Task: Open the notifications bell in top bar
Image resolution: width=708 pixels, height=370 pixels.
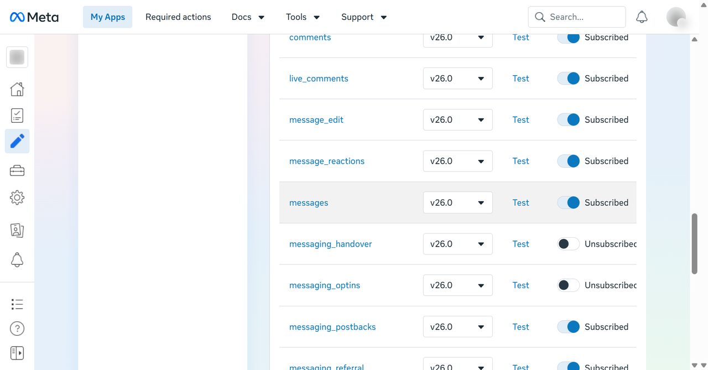Action: (x=642, y=17)
